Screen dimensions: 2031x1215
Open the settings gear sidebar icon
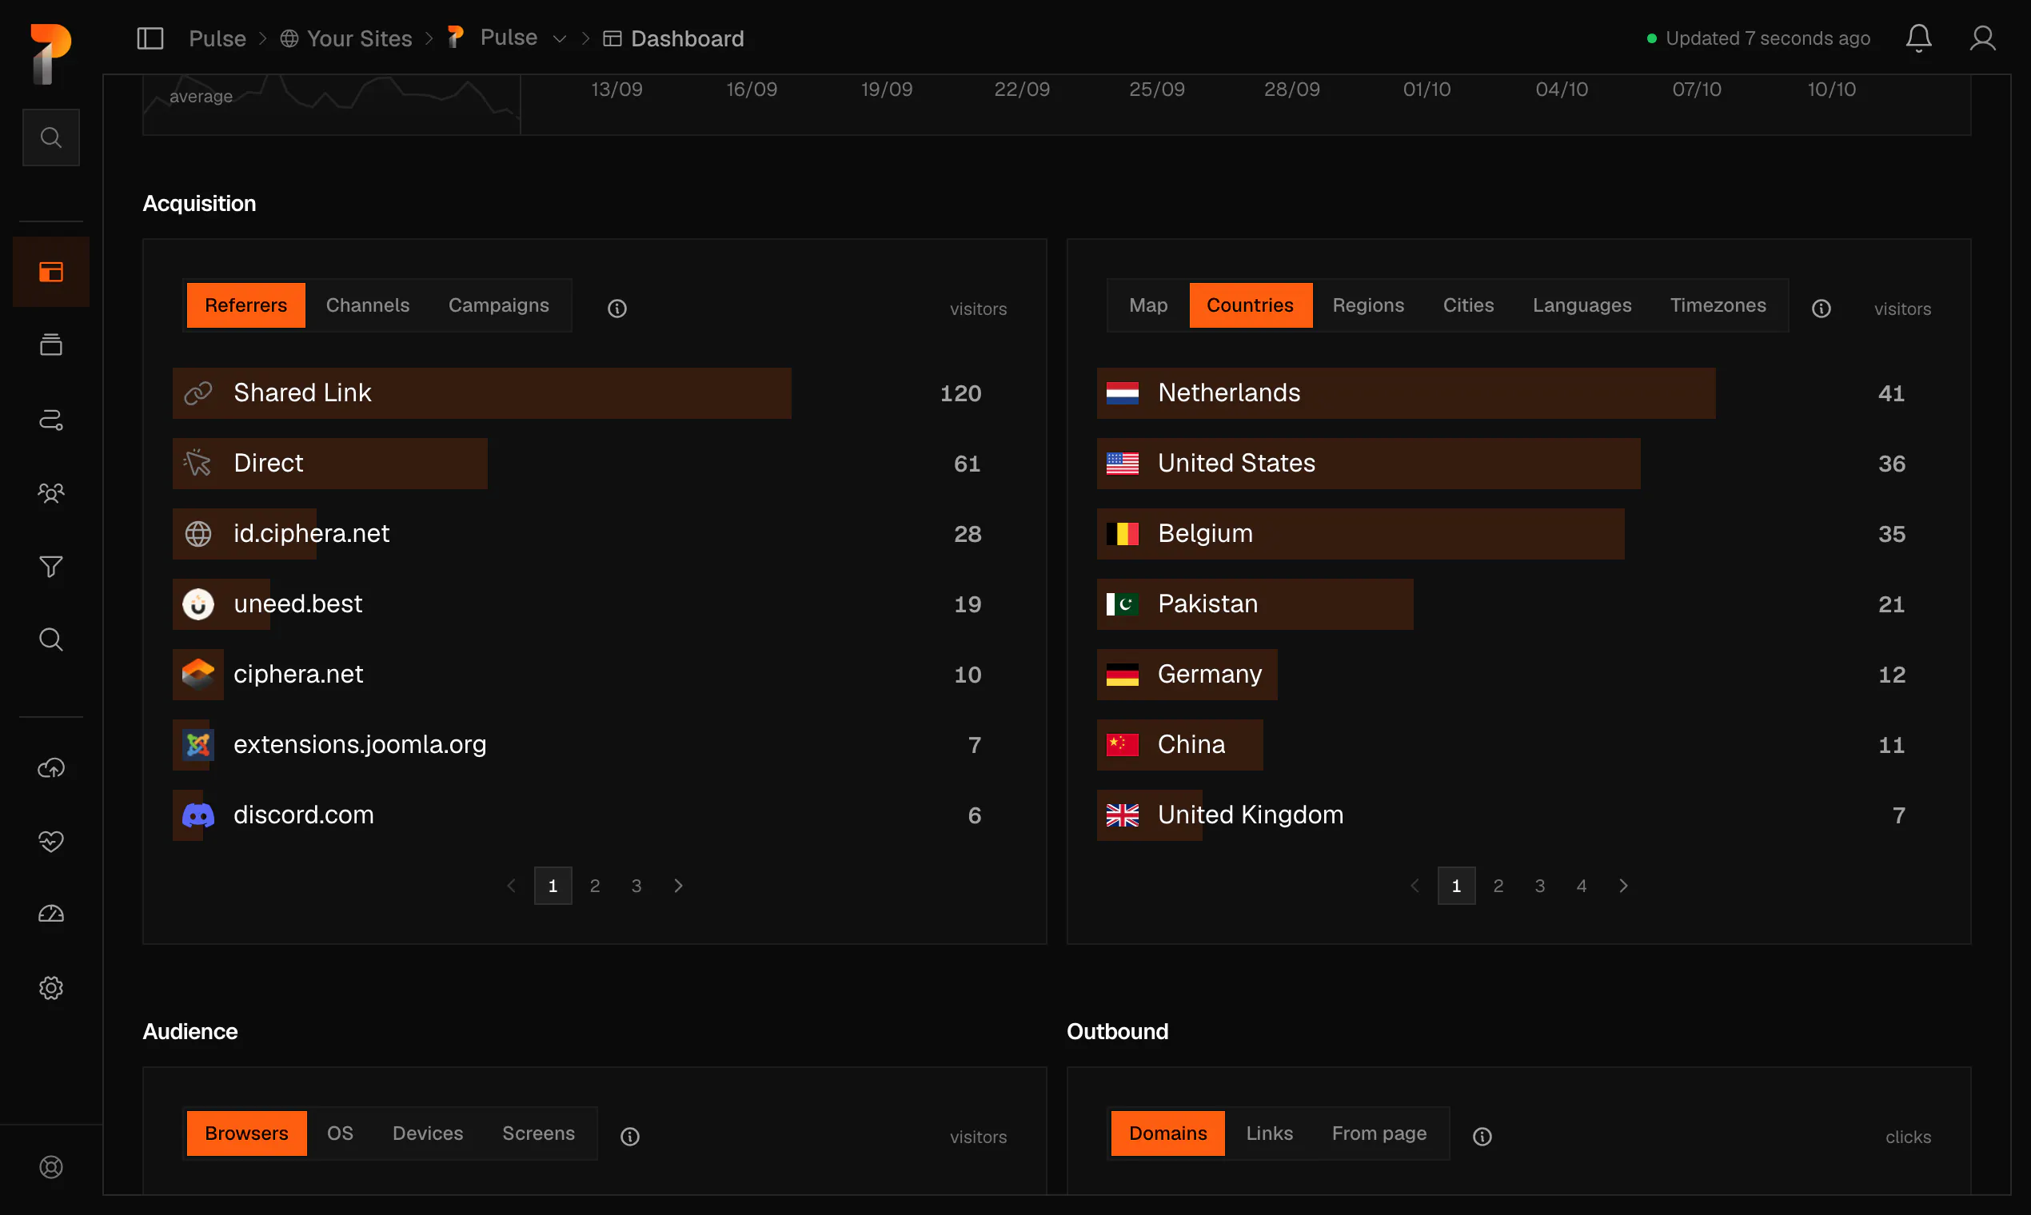[51, 988]
